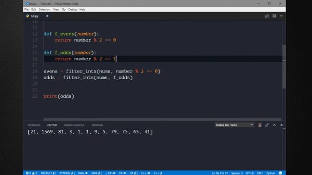This screenshot has height=175, width=312.
Task: Select language mode Python in status bar
Action: [271, 173]
